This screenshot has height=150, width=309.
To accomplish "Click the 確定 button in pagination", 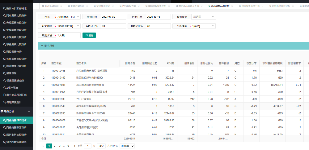I will pos(101,146).
